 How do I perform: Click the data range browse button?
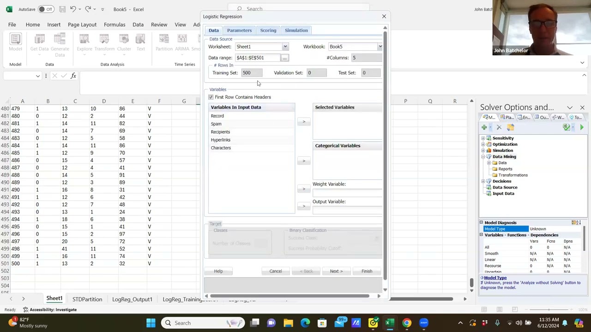pos(285,58)
